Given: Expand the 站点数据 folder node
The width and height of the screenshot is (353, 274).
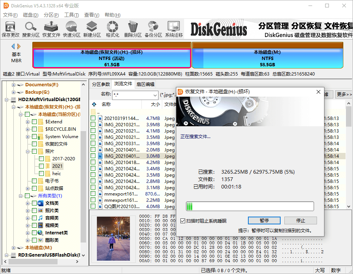Looking at the screenshot, I should 27,189.
